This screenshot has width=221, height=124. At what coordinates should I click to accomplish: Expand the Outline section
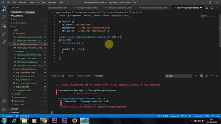click(x=15, y=109)
